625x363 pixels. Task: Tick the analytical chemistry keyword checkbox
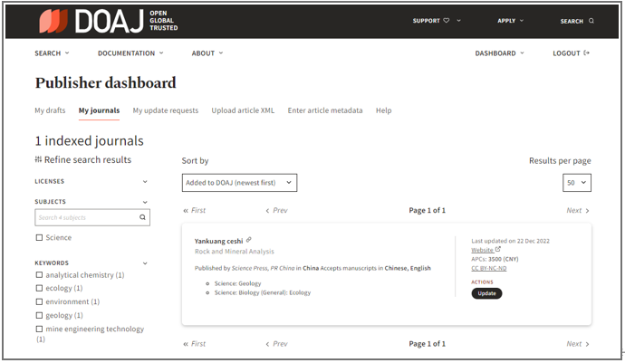click(x=39, y=275)
